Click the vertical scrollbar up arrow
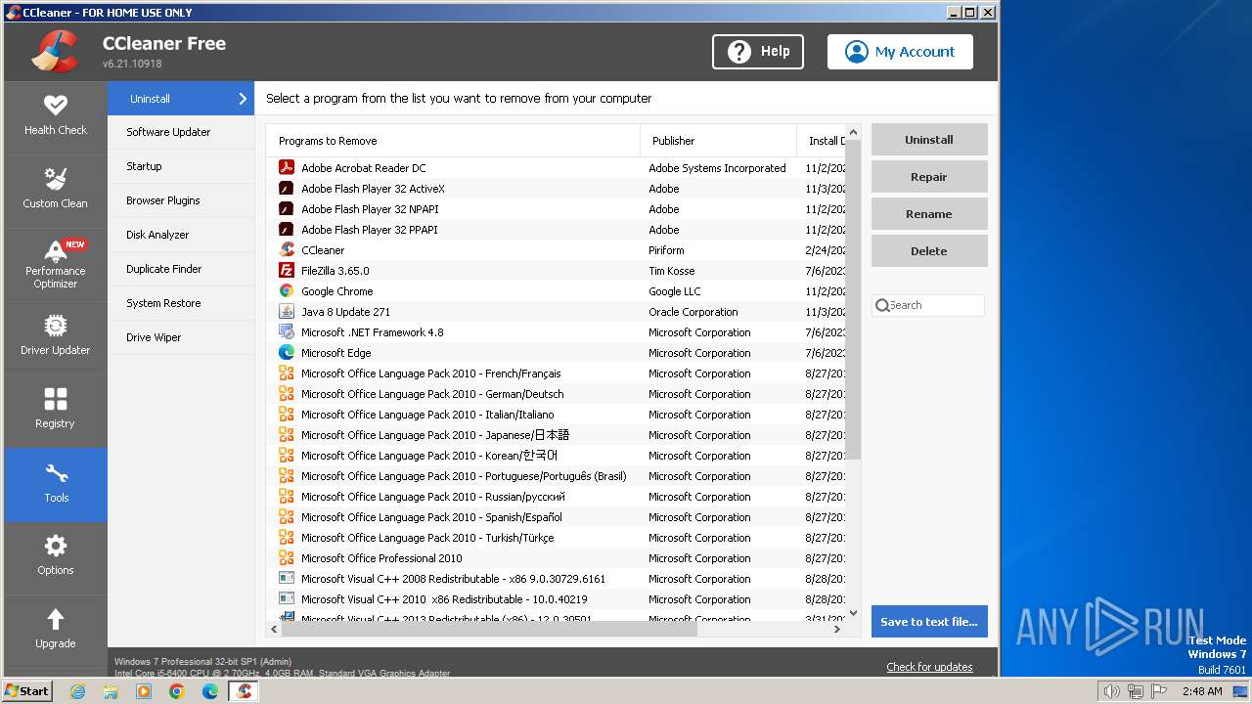The width and height of the screenshot is (1252, 704). tap(853, 132)
